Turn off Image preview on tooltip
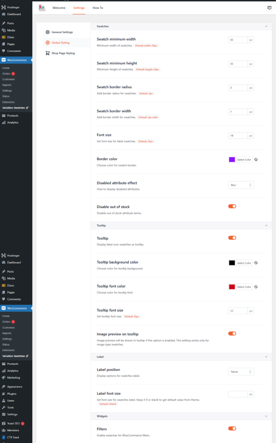 232,333
